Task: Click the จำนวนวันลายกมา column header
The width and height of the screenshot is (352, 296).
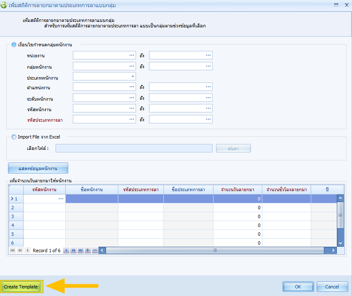Action: 237,189
